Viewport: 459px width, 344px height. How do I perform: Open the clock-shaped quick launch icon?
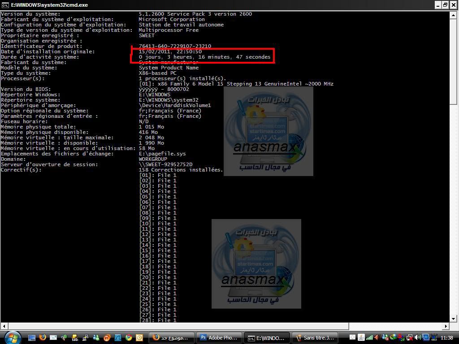(139, 337)
